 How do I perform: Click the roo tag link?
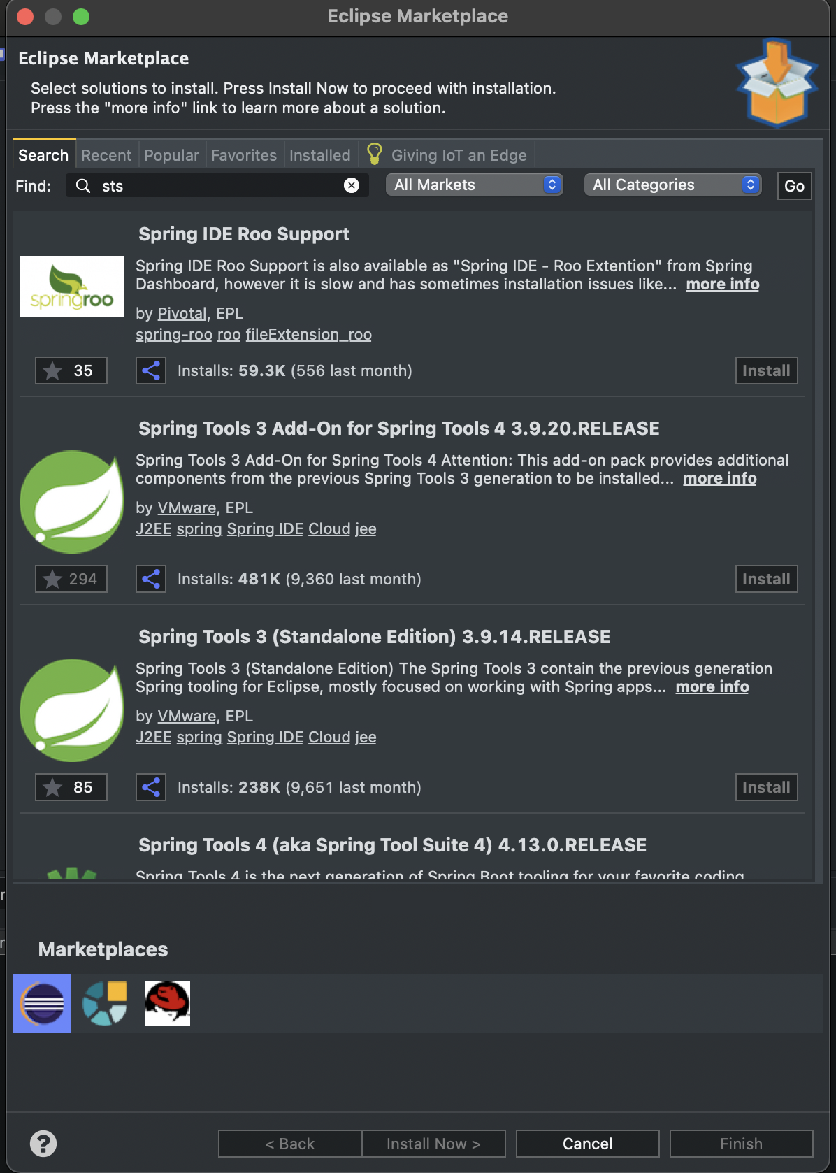pyautogui.click(x=229, y=334)
